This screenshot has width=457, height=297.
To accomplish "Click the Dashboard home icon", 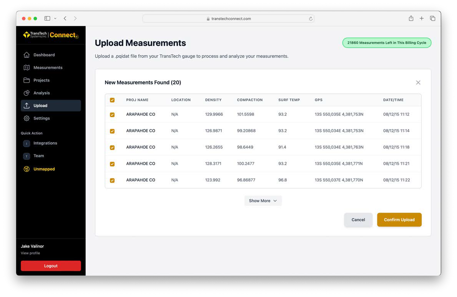I will 27,55.
